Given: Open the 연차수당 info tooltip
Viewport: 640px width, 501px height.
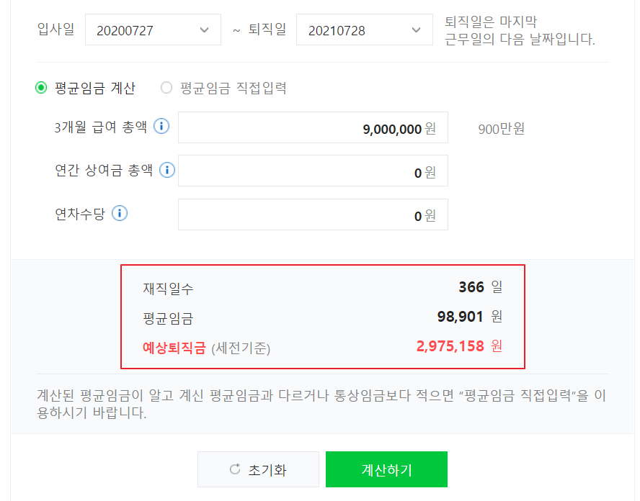Looking at the screenshot, I should 120,213.
